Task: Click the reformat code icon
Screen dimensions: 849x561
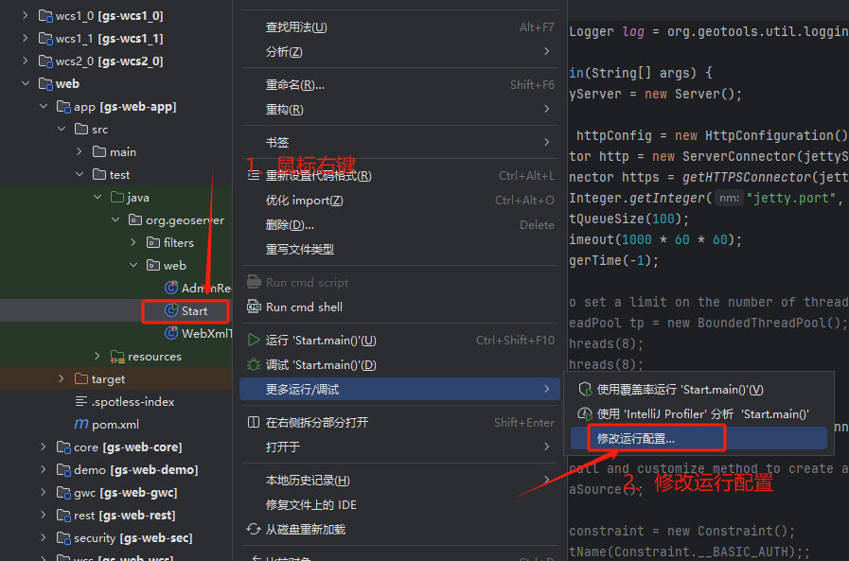Action: 254,176
